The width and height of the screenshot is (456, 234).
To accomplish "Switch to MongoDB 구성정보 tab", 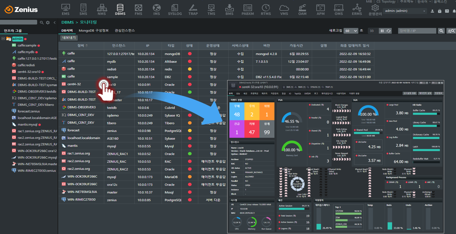I will click(x=94, y=30).
